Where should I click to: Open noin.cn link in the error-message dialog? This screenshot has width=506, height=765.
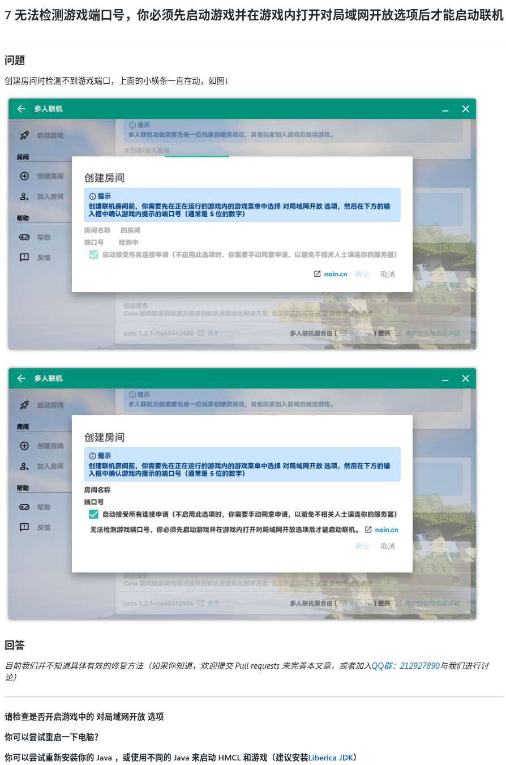[387, 530]
